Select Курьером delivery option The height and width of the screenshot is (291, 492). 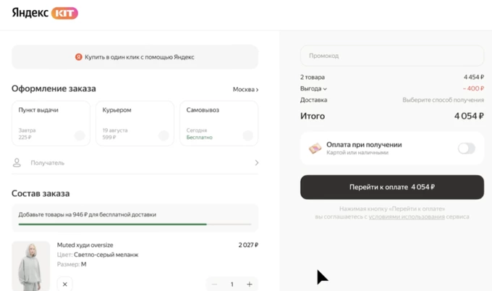point(135,123)
